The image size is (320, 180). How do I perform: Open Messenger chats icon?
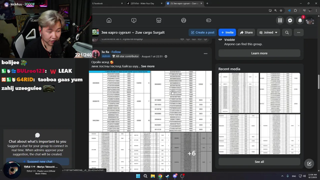[x=290, y=20]
